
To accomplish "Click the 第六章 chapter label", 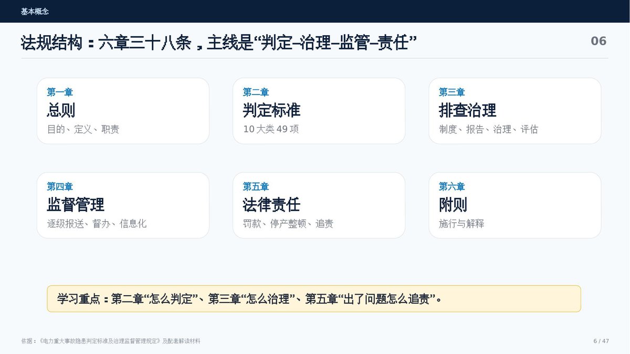I will (x=451, y=186).
